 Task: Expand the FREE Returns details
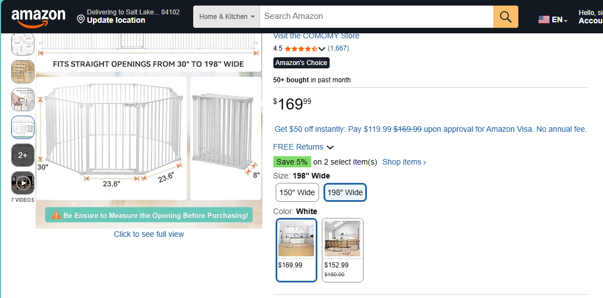(303, 147)
